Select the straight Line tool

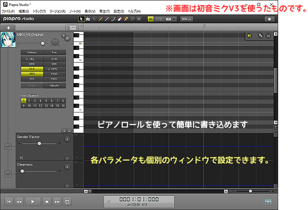[x=107, y=19]
